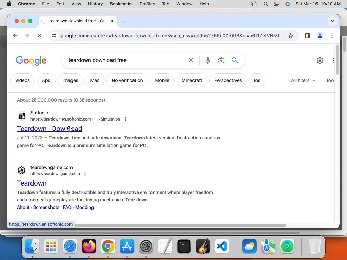
Task: Click the forward navigation arrow
Action: pyautogui.click(x=27, y=36)
